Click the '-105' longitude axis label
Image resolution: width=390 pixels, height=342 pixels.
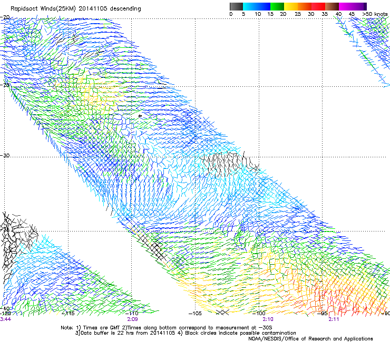click(195, 314)
